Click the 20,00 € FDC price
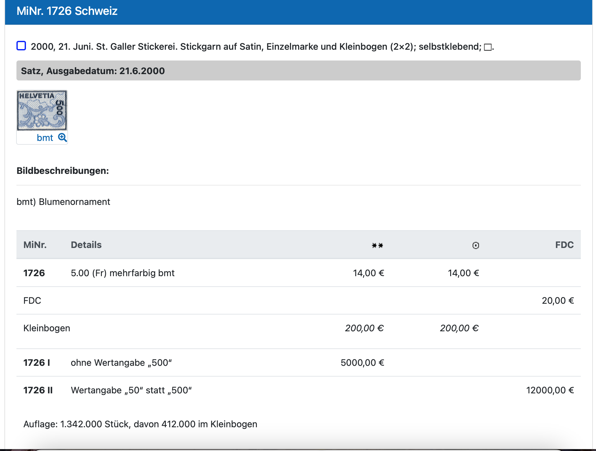This screenshot has width=596, height=451. (x=557, y=301)
